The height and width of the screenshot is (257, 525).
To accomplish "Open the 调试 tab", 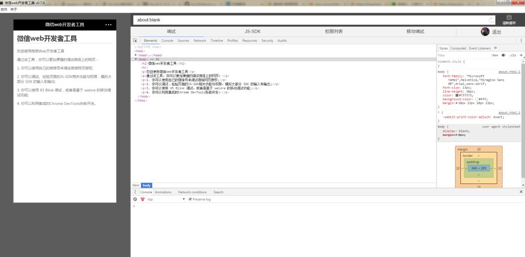I will 171,32.
